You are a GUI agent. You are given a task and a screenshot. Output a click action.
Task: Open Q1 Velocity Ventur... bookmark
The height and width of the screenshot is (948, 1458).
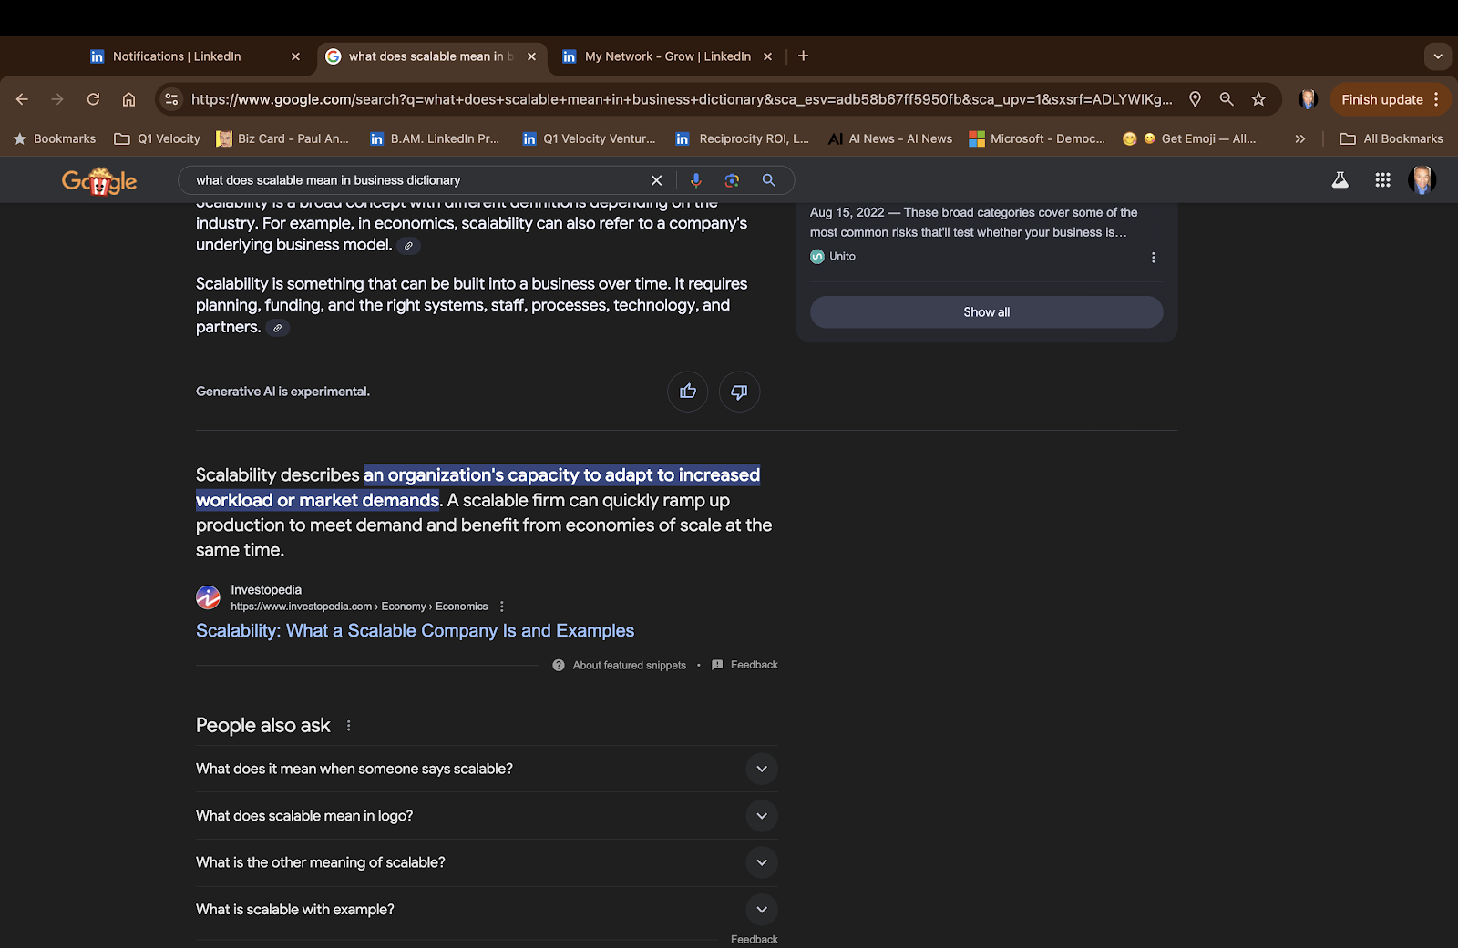click(589, 138)
